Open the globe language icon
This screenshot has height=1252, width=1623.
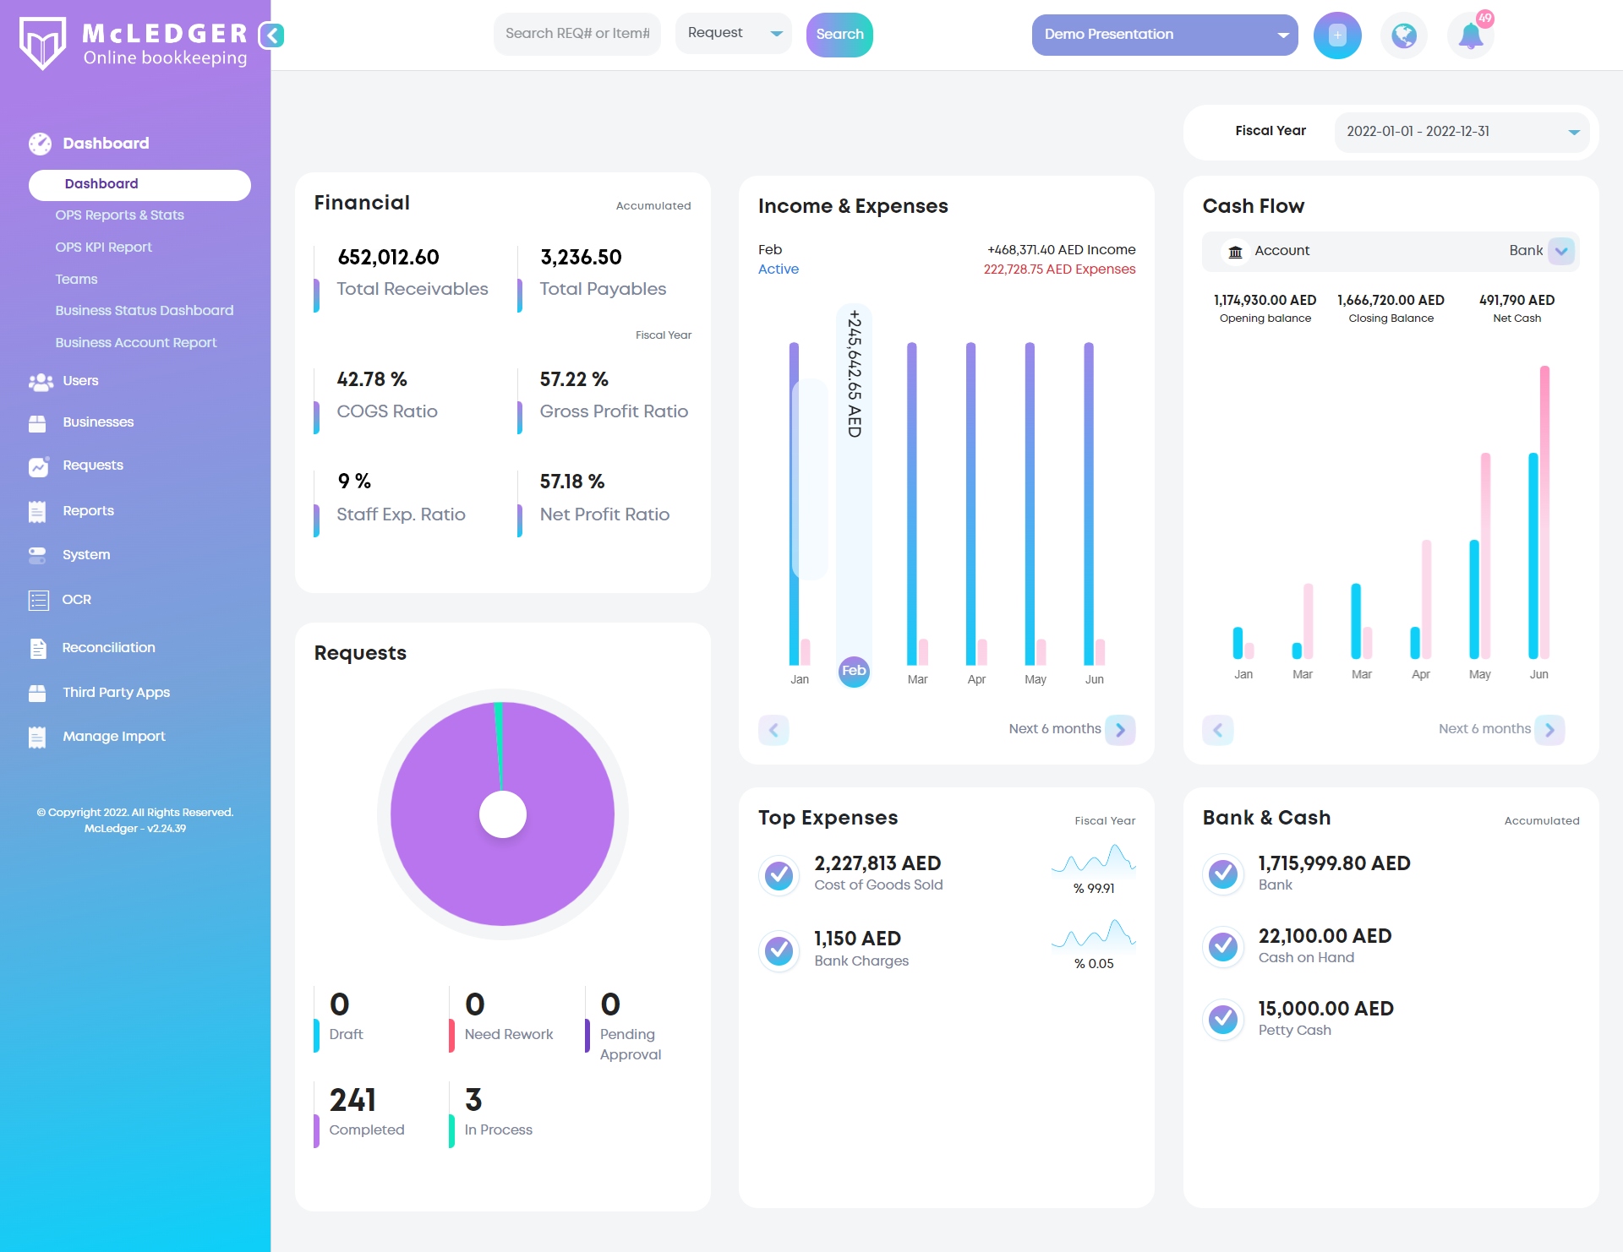[1404, 35]
